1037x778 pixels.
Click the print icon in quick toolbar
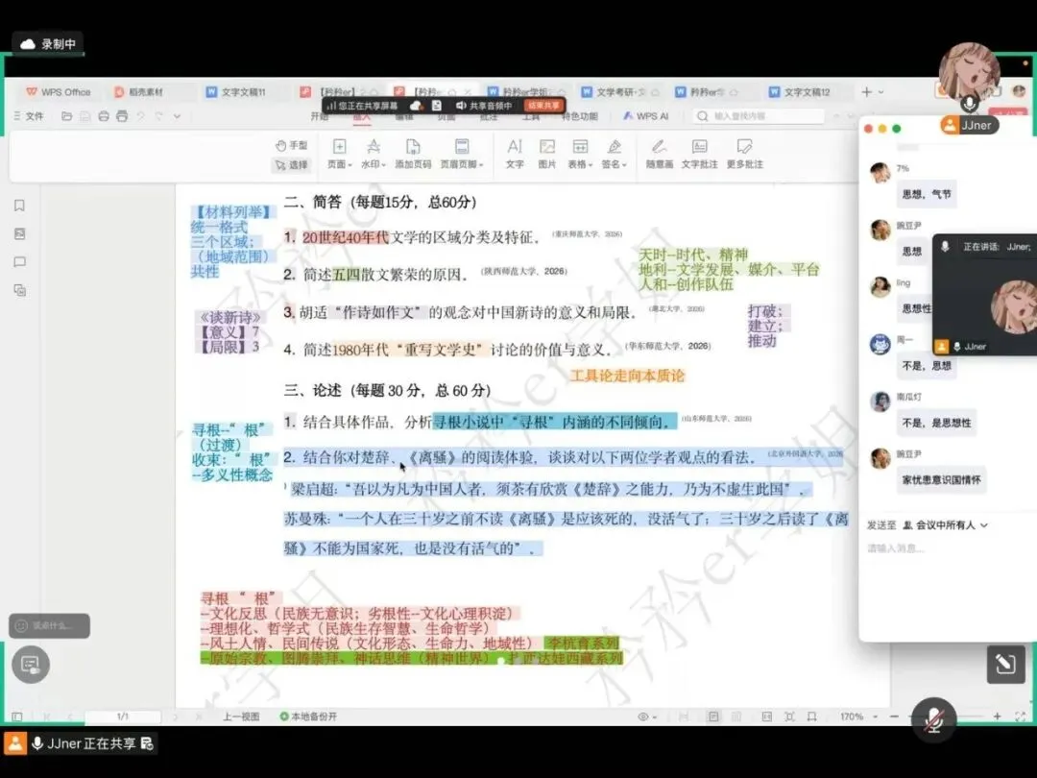tap(104, 116)
